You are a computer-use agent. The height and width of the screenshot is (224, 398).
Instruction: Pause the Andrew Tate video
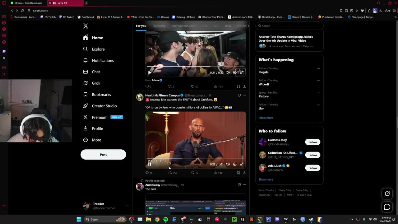pos(150,164)
